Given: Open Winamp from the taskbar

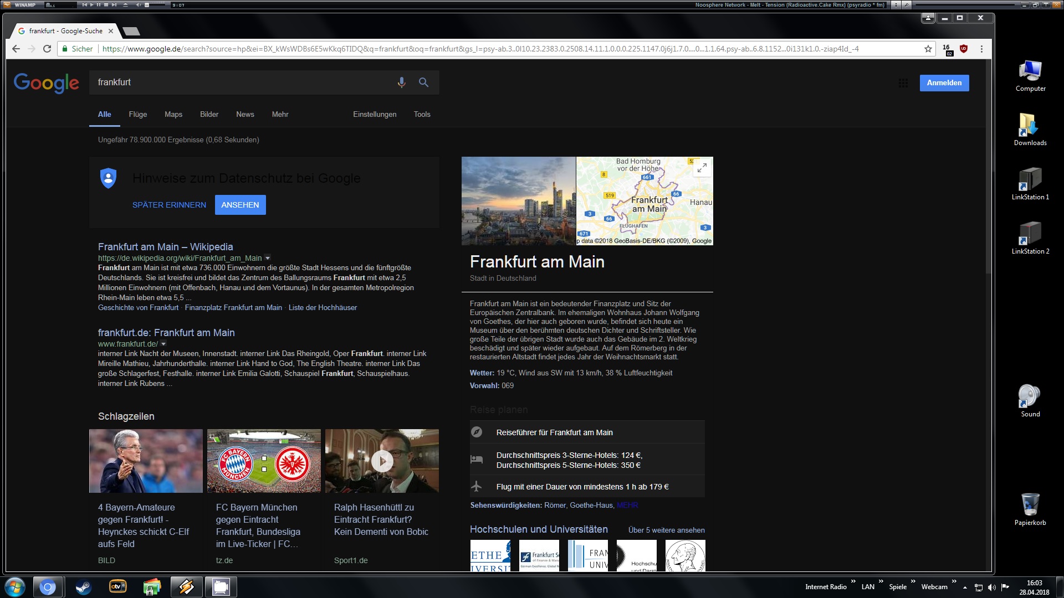Looking at the screenshot, I should tap(186, 587).
